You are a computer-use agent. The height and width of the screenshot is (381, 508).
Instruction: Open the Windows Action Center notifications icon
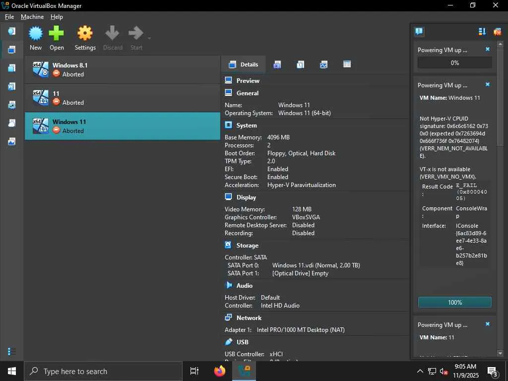pyautogui.click(x=493, y=371)
